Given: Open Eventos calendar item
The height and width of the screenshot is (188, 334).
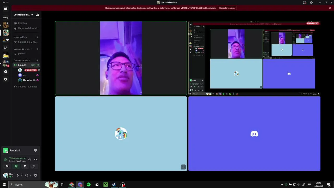Looking at the screenshot, I should tap(26, 23).
